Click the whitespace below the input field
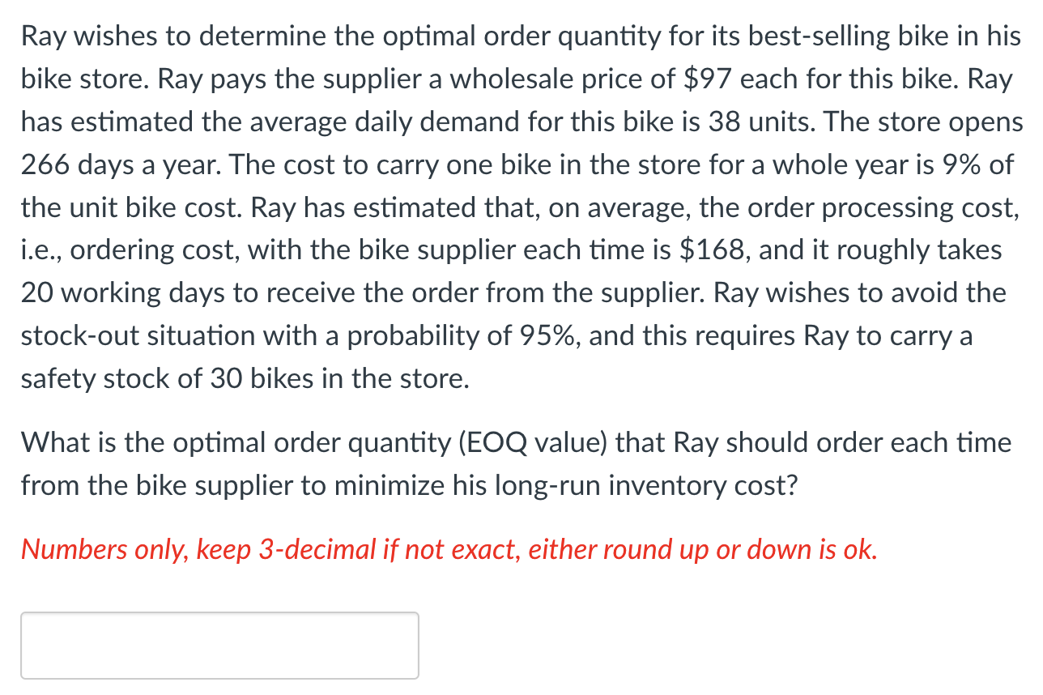Screen dimensions: 1043x695 point(219,689)
